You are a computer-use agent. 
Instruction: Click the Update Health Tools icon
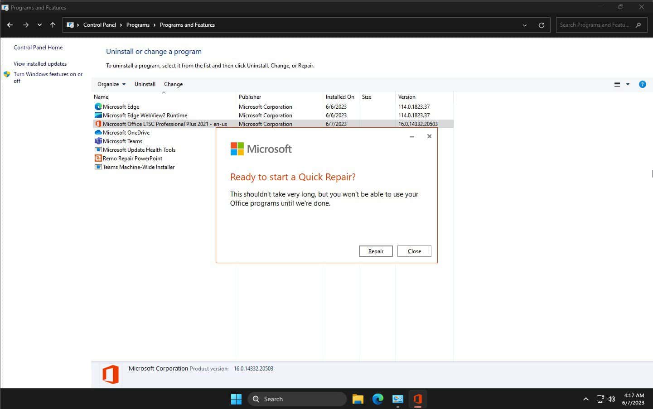coord(98,150)
